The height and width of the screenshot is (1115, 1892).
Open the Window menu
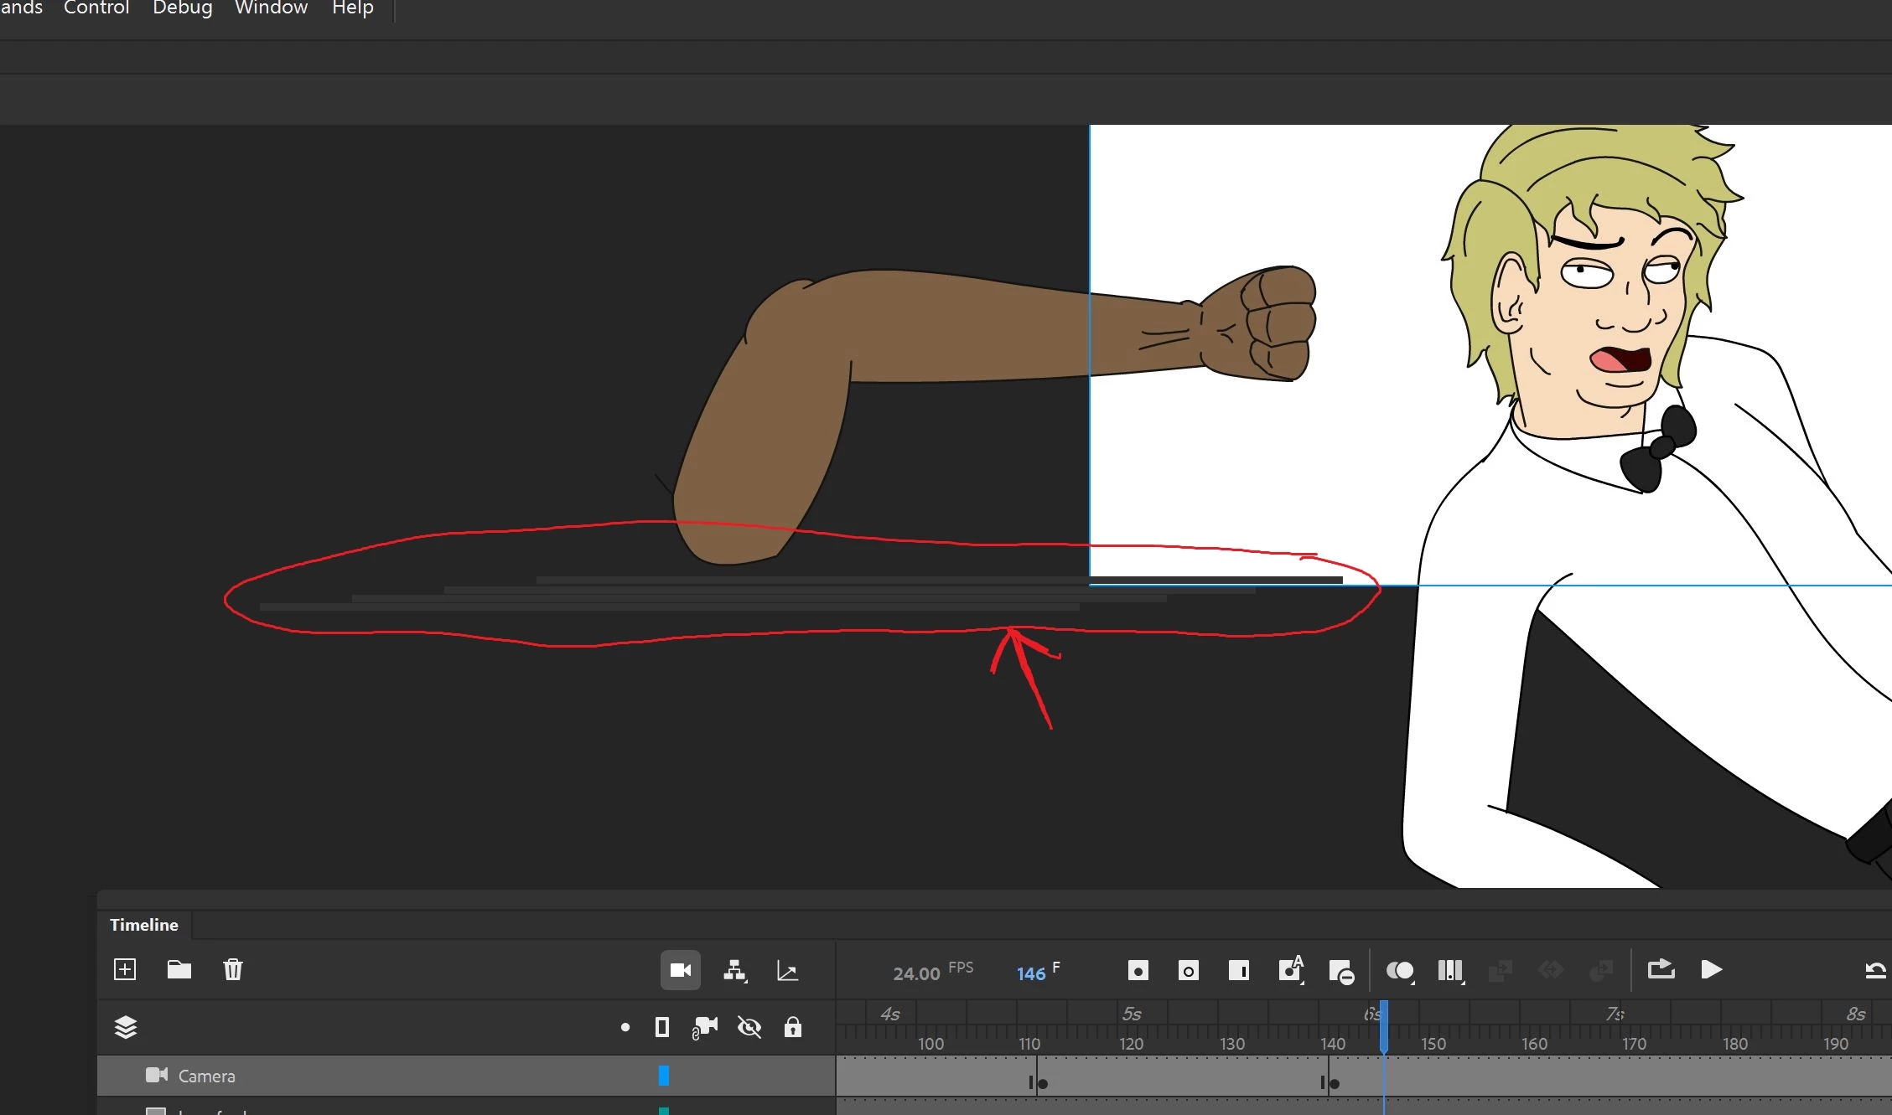coord(271,8)
